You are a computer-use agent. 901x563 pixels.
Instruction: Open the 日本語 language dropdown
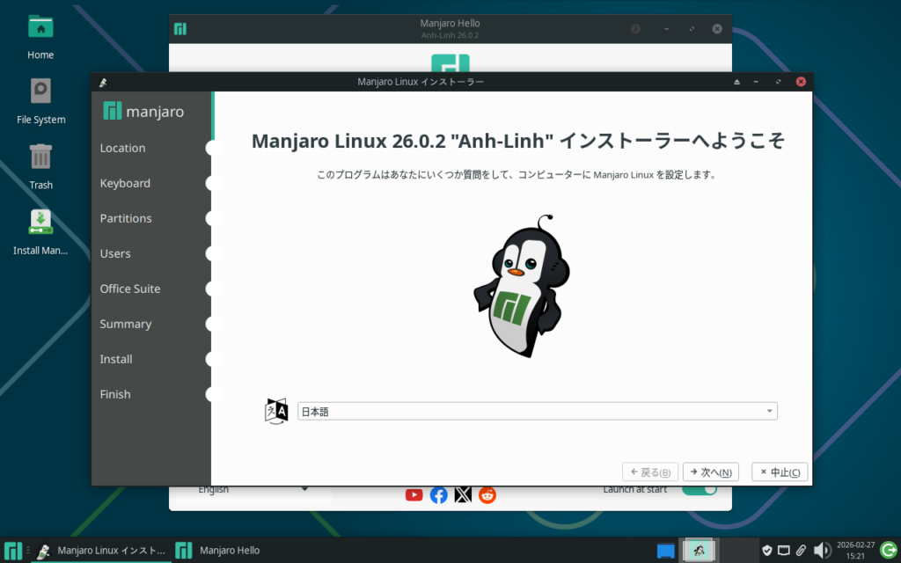point(537,411)
